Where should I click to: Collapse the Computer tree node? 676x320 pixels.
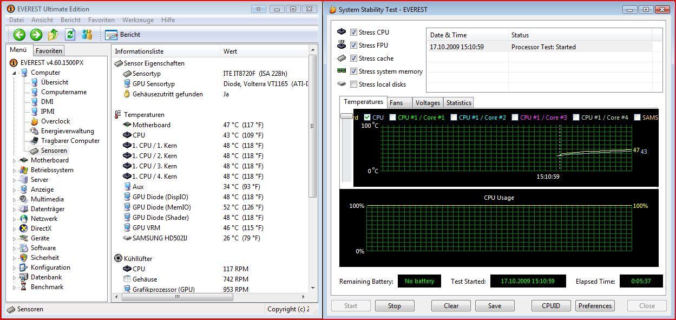tap(15, 73)
